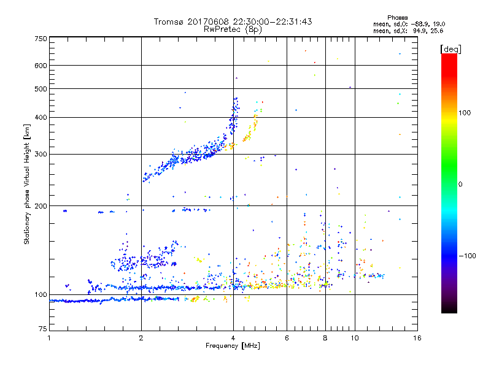Viewport: 491px width, 368px height.
Task: Click the colorbar tick label '100'
Action: click(x=465, y=113)
